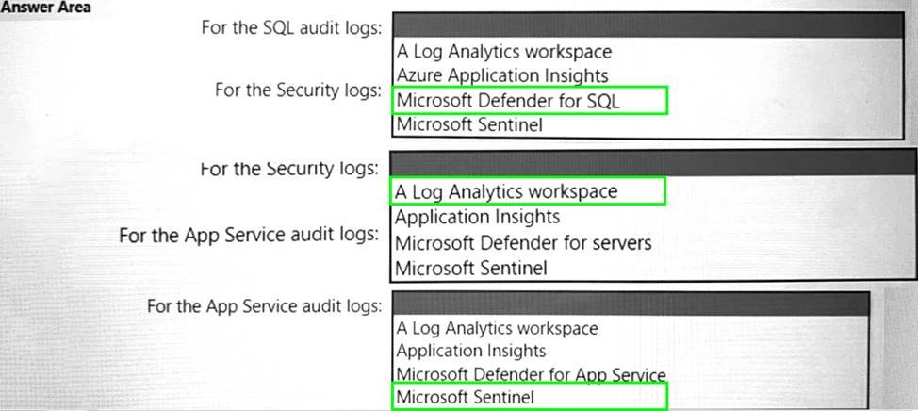The width and height of the screenshot is (918, 411).
Task: Click the Answer Area heading
Action: (x=46, y=8)
